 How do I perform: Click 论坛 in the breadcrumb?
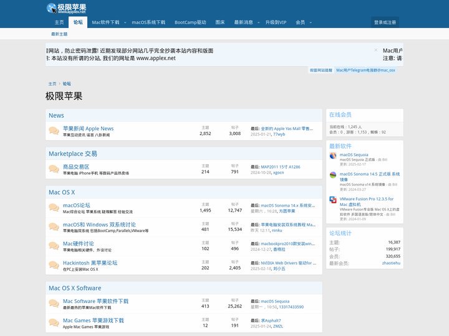coord(67,84)
